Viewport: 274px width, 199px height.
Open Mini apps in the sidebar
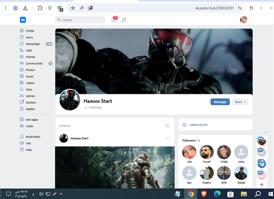click(x=32, y=120)
